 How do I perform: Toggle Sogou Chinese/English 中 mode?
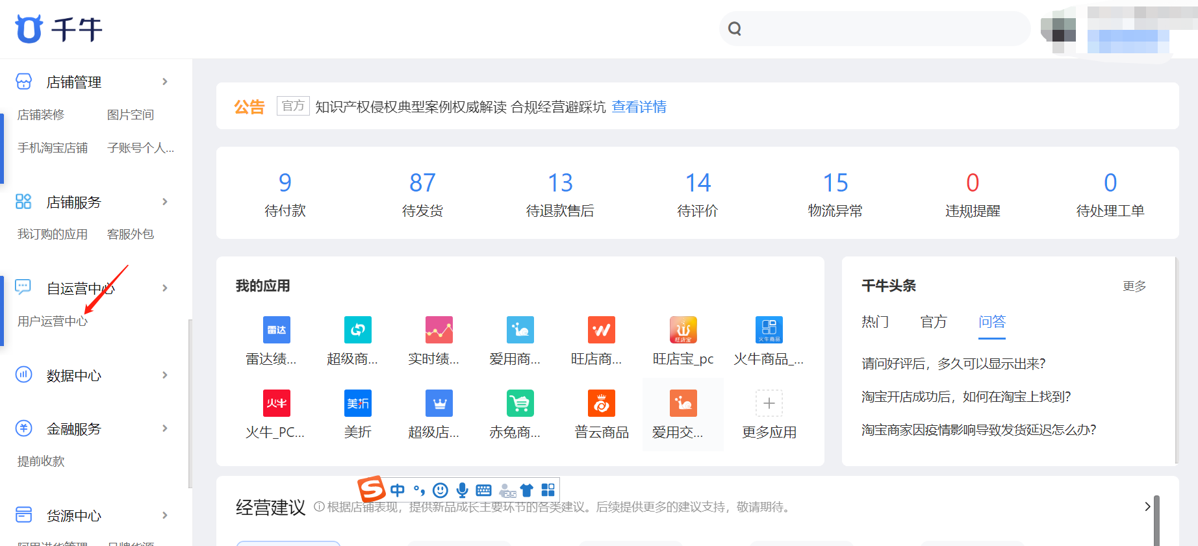pos(398,490)
